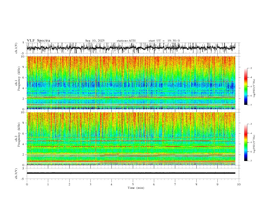Click the "8" kHz tick on ch.1 spectrogram

coord(24,67)
